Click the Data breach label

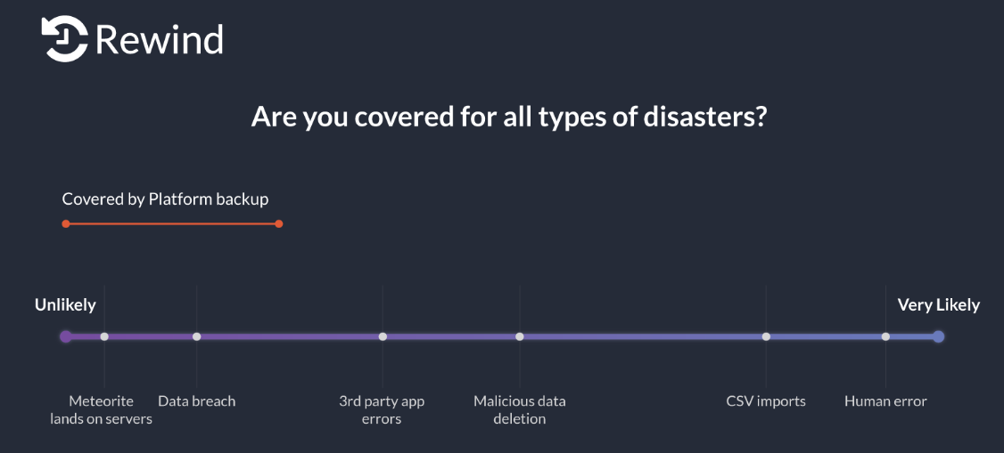pyautogui.click(x=196, y=401)
